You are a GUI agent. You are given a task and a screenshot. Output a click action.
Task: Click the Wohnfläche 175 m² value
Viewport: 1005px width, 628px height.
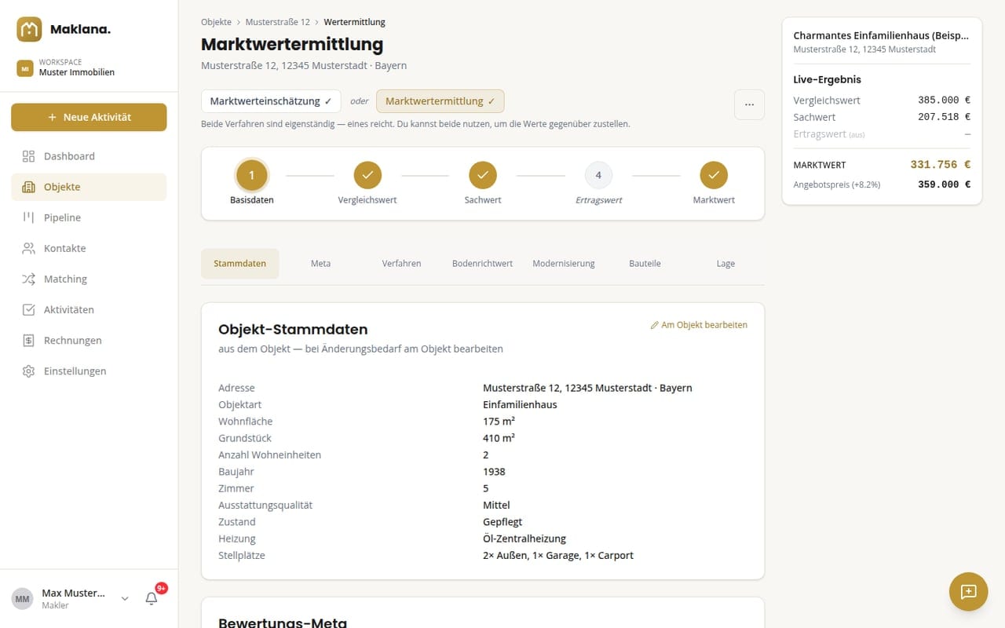[x=499, y=422]
